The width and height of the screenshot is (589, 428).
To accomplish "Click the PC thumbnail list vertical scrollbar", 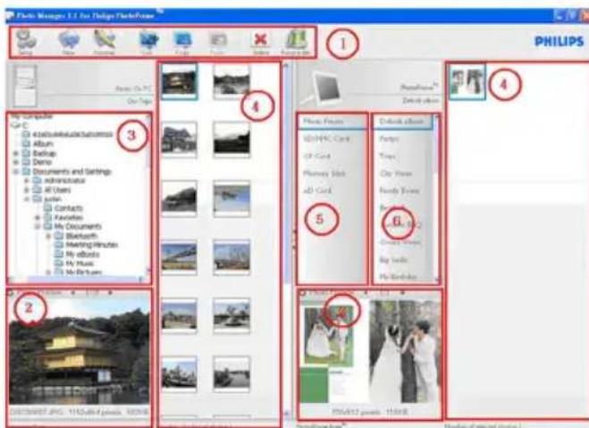I will (287, 240).
